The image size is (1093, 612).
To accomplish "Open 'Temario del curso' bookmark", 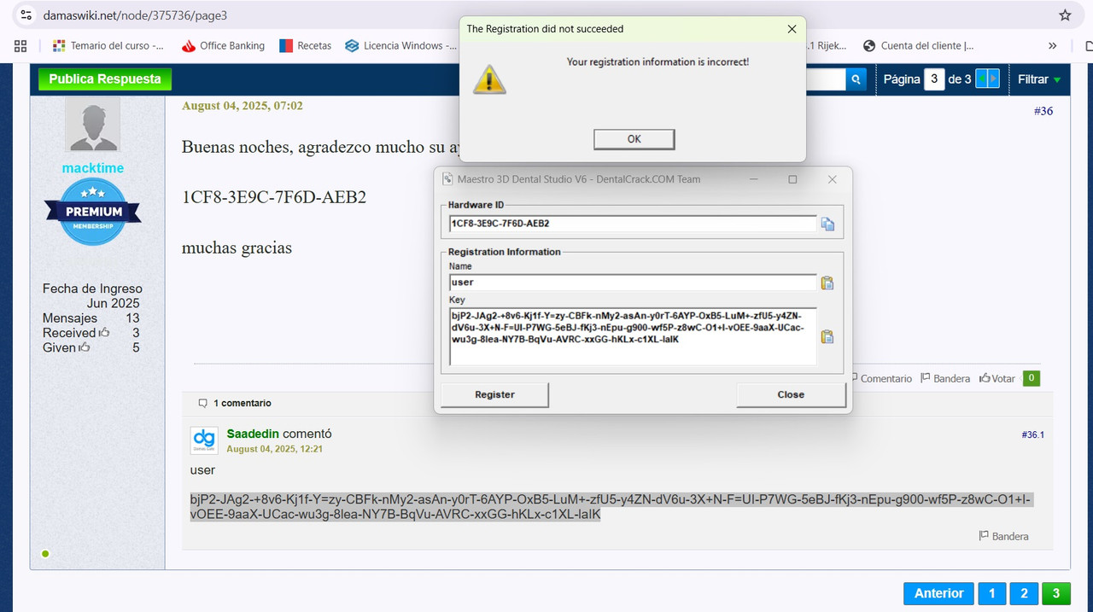I will pyautogui.click(x=108, y=46).
